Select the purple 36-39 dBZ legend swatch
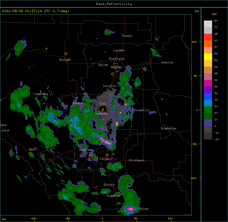 (x=208, y=90)
